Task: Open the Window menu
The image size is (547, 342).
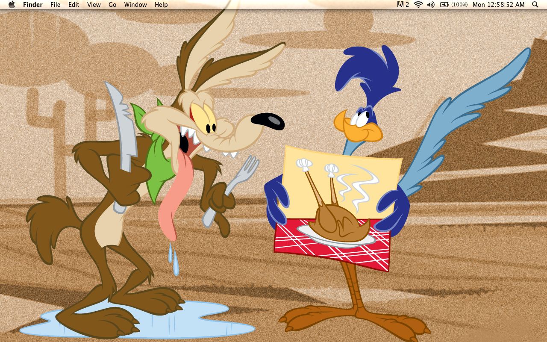Action: (x=135, y=5)
